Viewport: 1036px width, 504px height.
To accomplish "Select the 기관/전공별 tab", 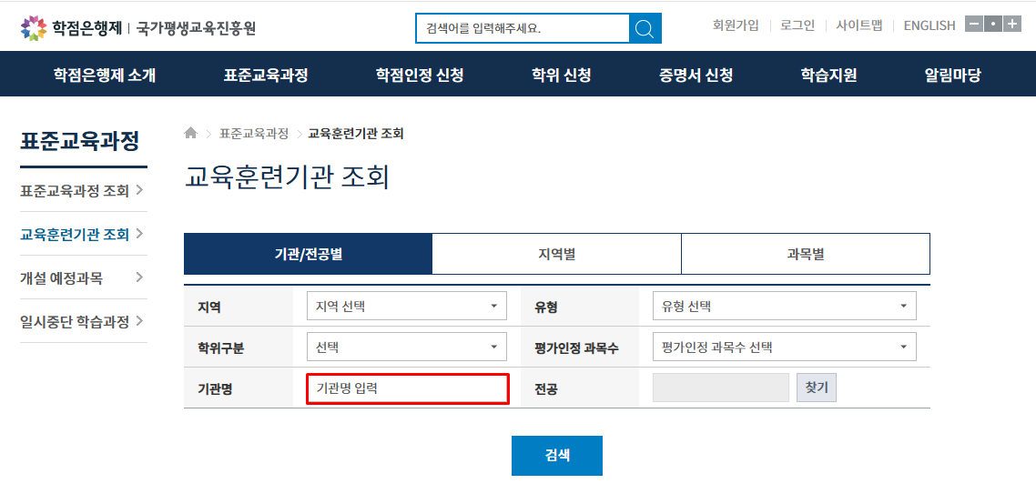I will pos(308,254).
